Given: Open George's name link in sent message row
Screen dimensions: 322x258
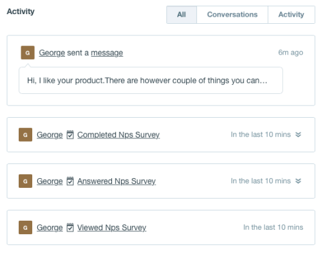Looking at the screenshot, I should point(52,53).
